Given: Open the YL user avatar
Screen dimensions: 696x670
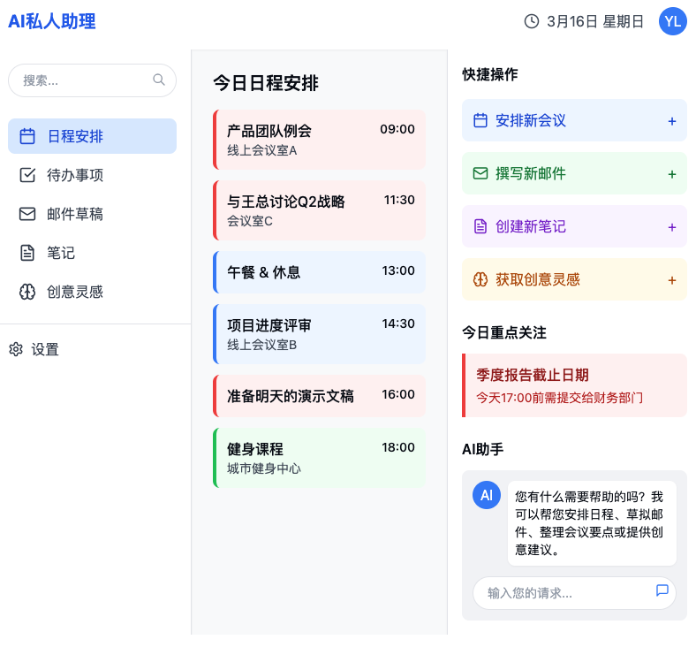Looking at the screenshot, I should [x=672, y=21].
